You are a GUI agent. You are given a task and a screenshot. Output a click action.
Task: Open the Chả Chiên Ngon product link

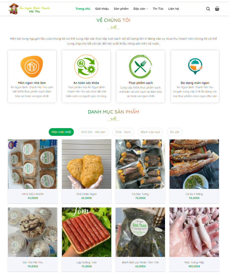87,194
